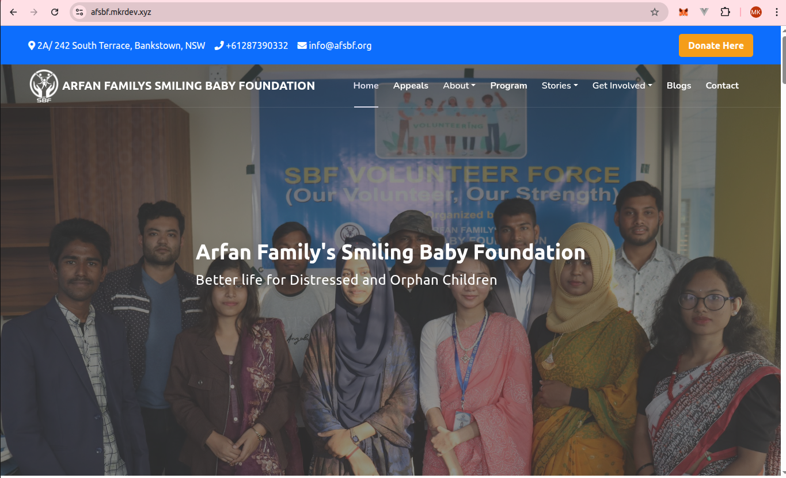This screenshot has width=786, height=478.
Task: Expand the Get Involved dropdown
Action: pyautogui.click(x=622, y=86)
